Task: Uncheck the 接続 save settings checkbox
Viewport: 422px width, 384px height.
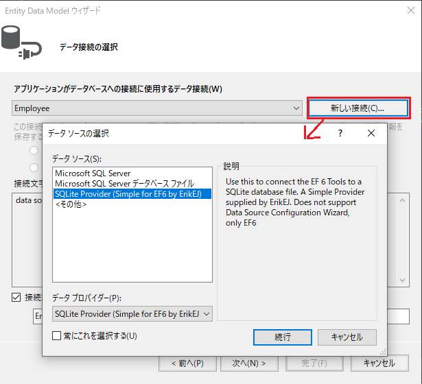Action: [16, 298]
